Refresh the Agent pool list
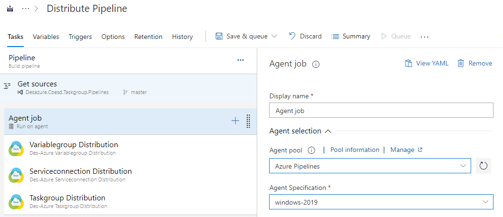 coord(484,166)
